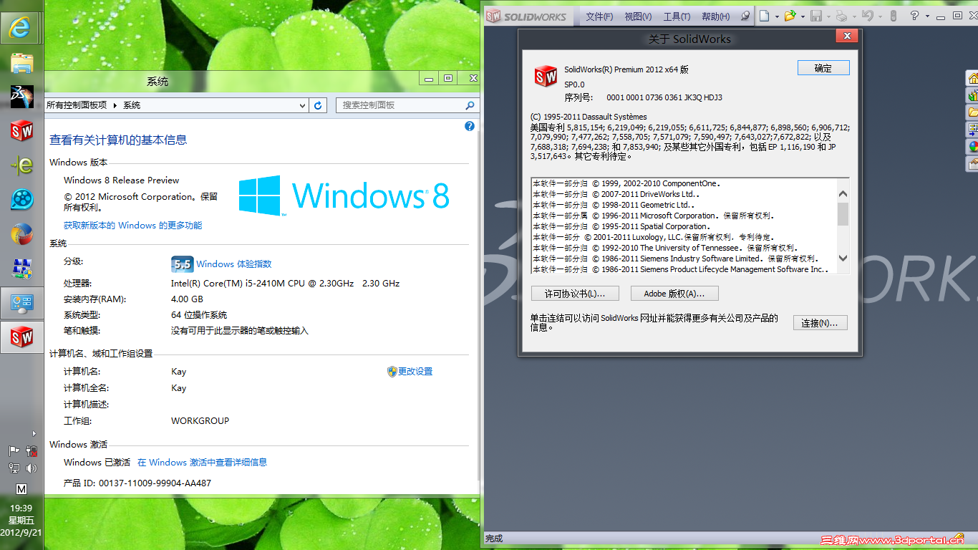Open 在 Windows 激活中查看详细信息 link
The image size is (978, 550).
coord(202,463)
